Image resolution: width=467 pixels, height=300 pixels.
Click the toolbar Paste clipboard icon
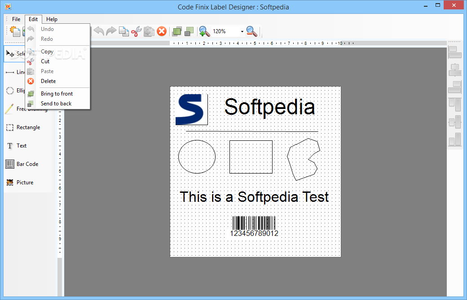(149, 31)
